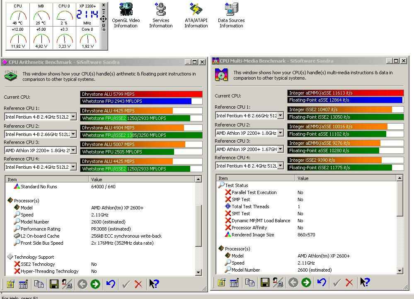Click the Value column header in Multi-Media Benchmark
Image resolution: width=414 pixels, height=299 pixels.
pyautogui.click(x=346, y=178)
